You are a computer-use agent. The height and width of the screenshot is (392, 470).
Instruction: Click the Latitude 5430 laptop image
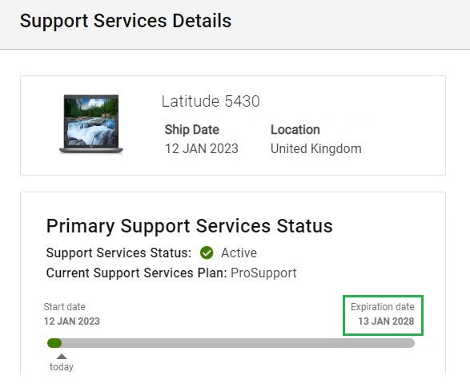(x=91, y=124)
